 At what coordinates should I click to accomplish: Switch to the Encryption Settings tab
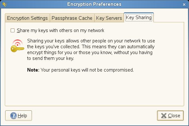click(x=27, y=18)
